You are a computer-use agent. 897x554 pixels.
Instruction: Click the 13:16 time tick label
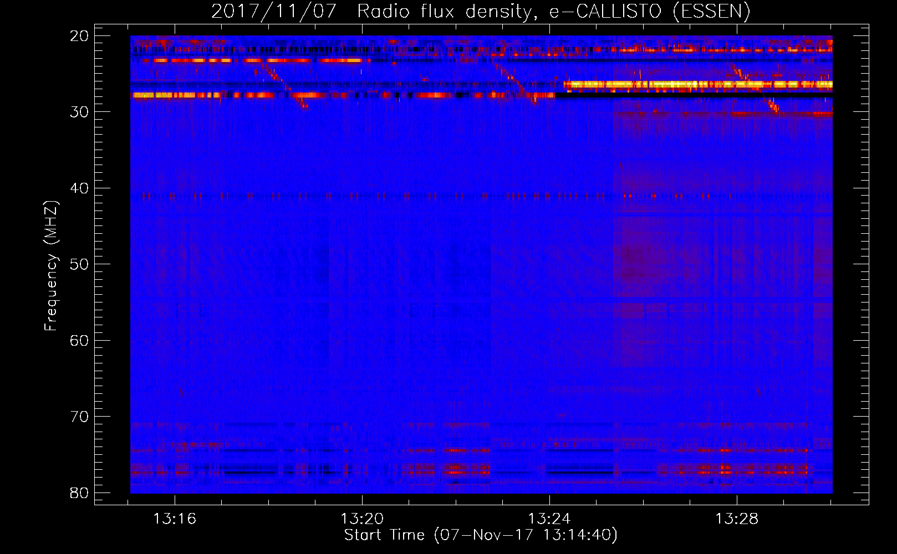coord(175,519)
